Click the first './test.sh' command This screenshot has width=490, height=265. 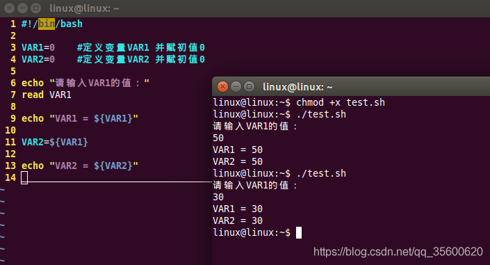click(321, 115)
